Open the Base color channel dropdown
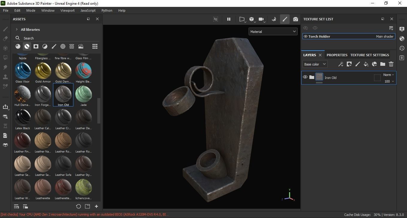407x218 pixels. pos(315,64)
